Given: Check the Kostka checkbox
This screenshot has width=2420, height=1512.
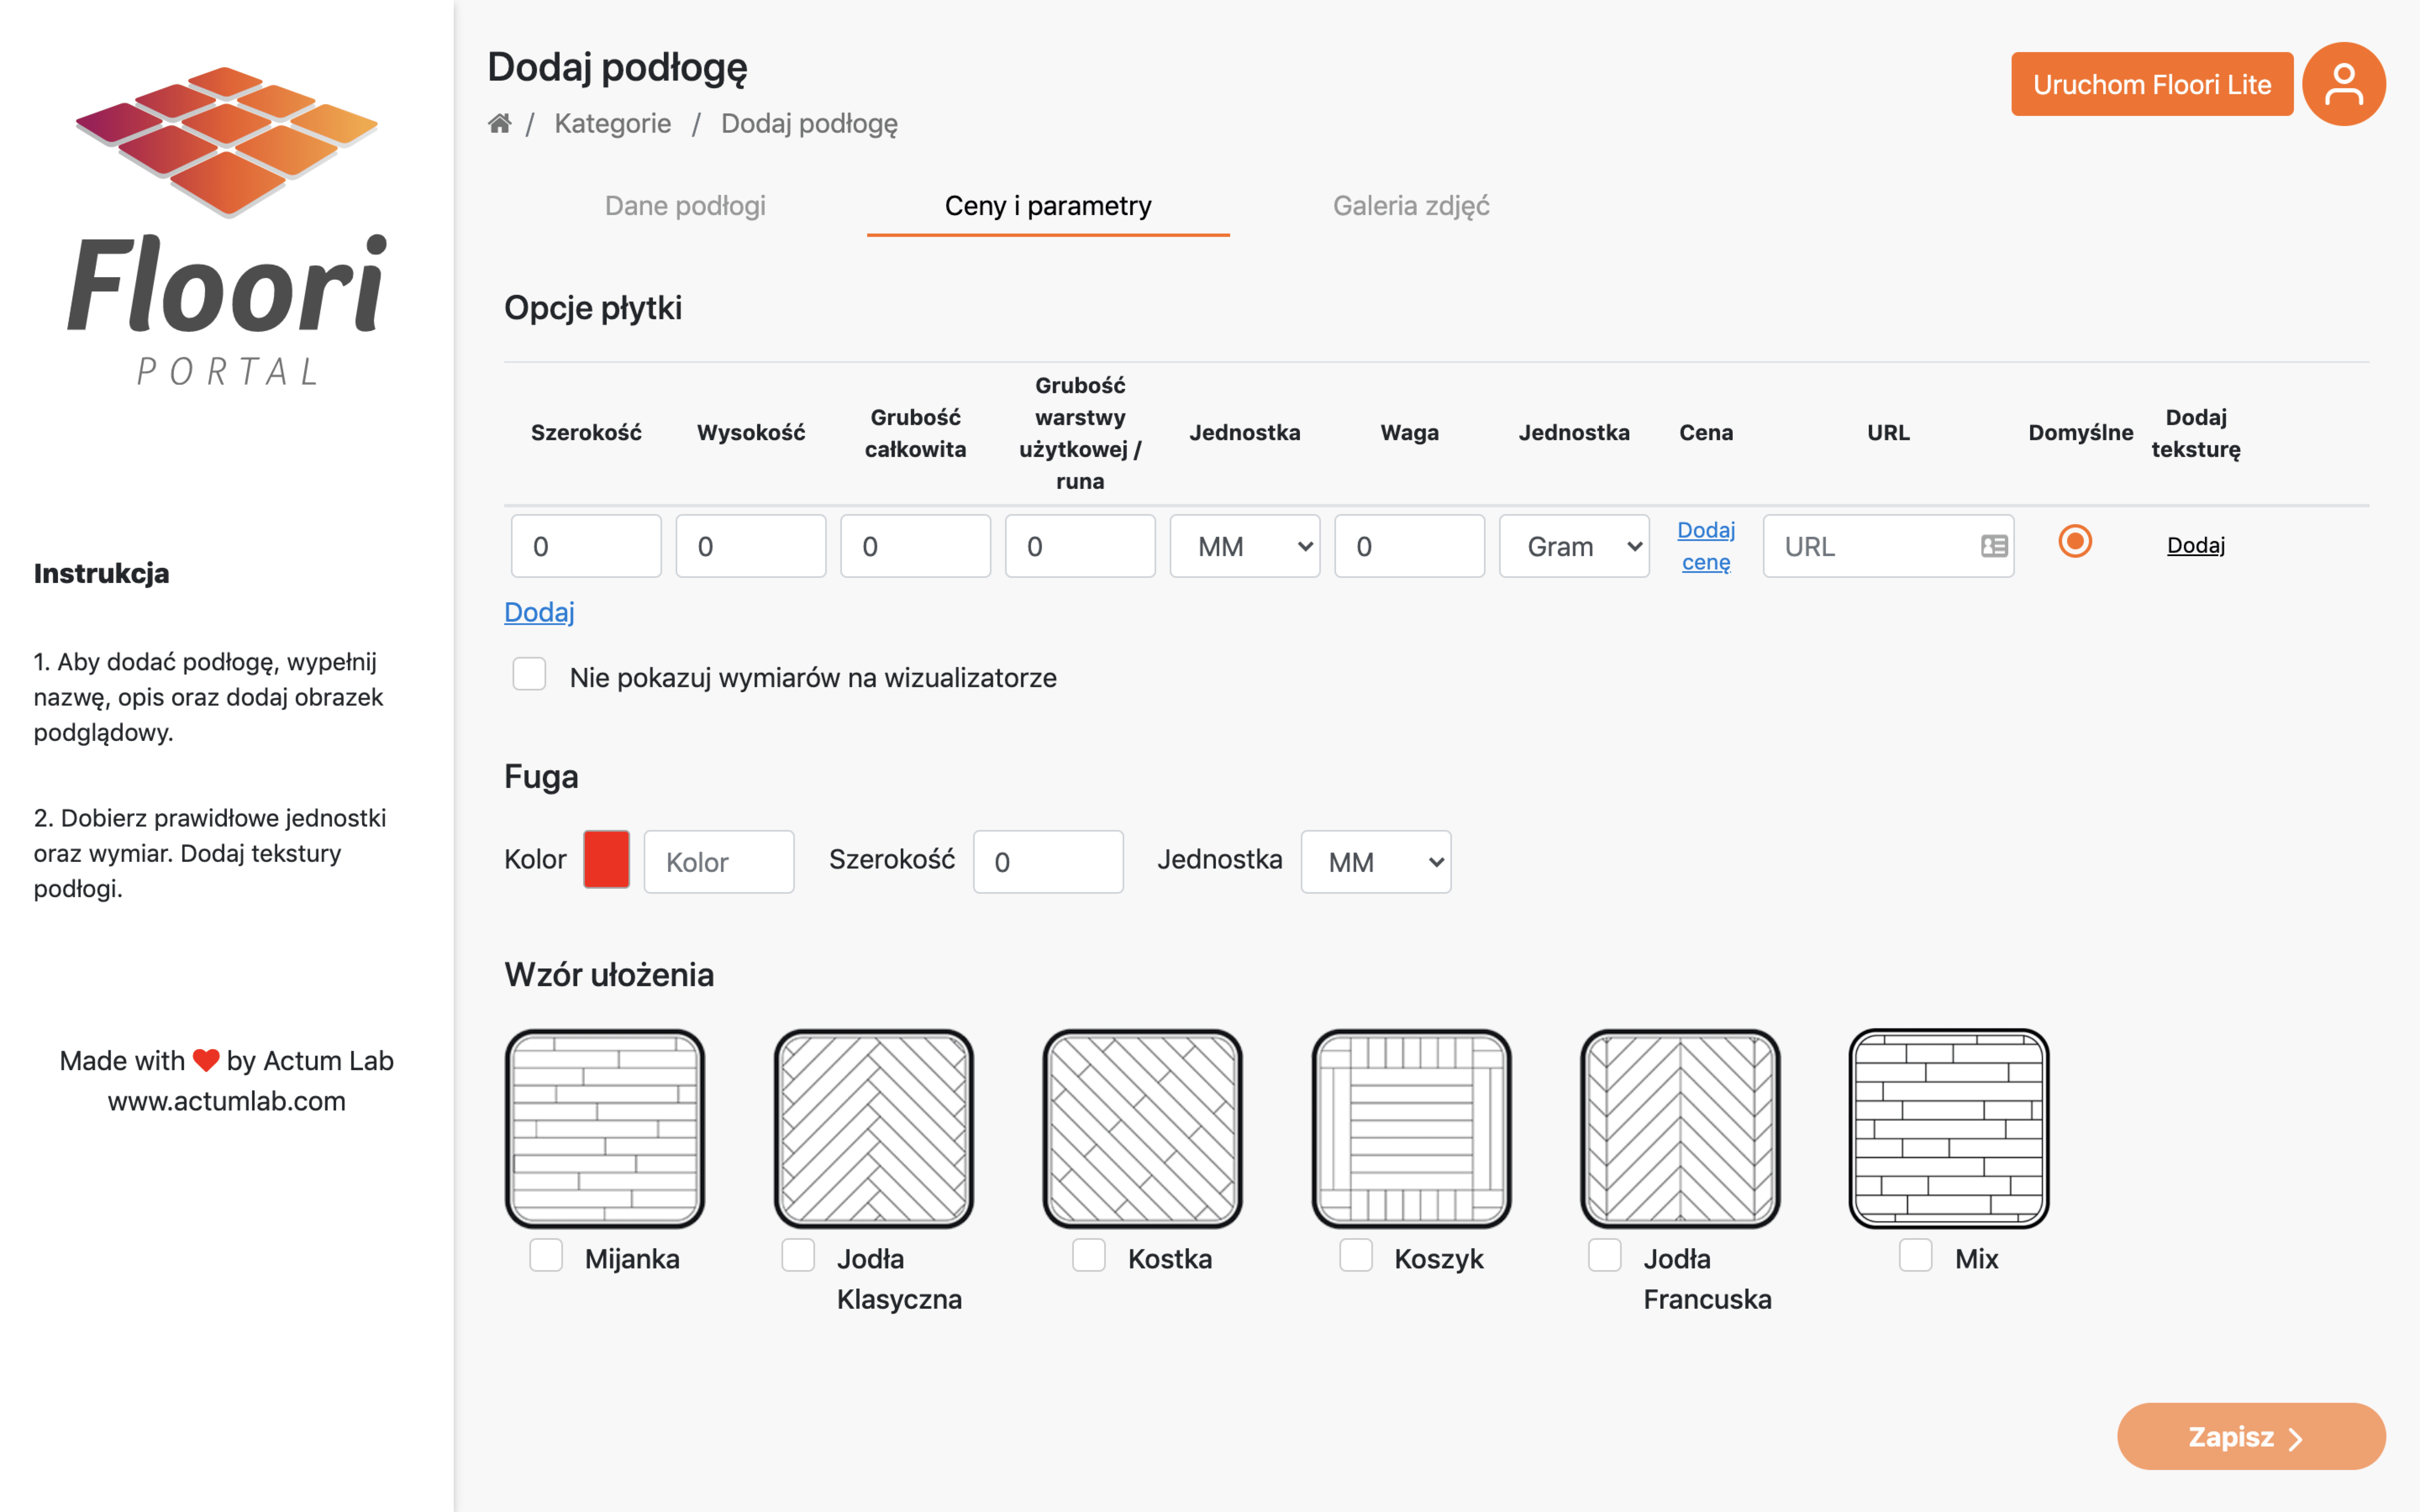Looking at the screenshot, I should click(x=1089, y=1255).
